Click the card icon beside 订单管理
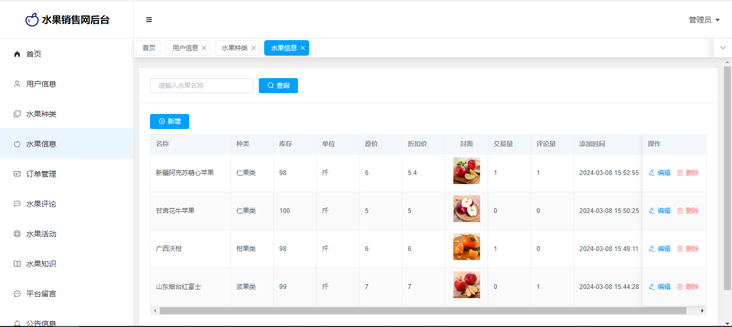The image size is (732, 327). tap(17, 174)
